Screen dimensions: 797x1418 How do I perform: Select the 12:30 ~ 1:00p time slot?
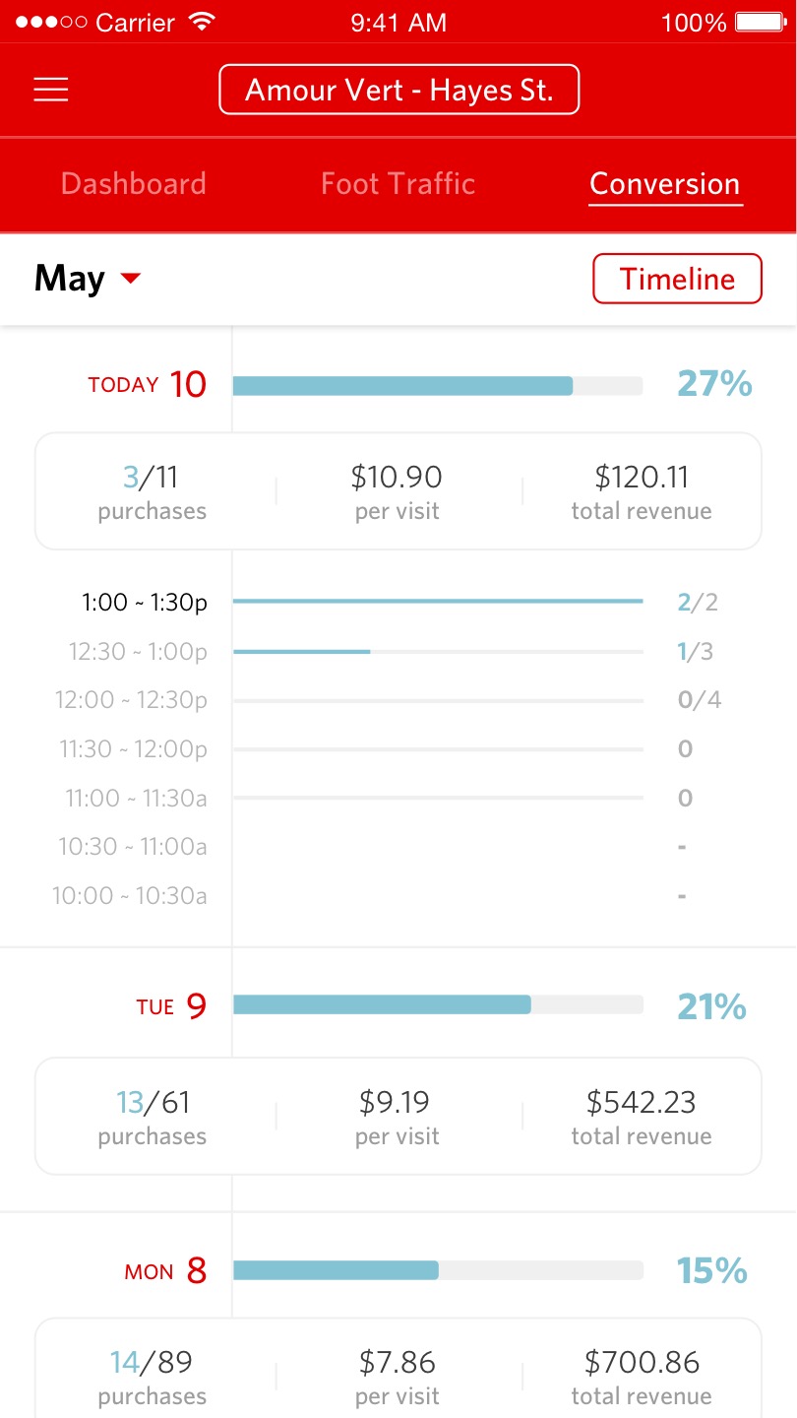(138, 652)
